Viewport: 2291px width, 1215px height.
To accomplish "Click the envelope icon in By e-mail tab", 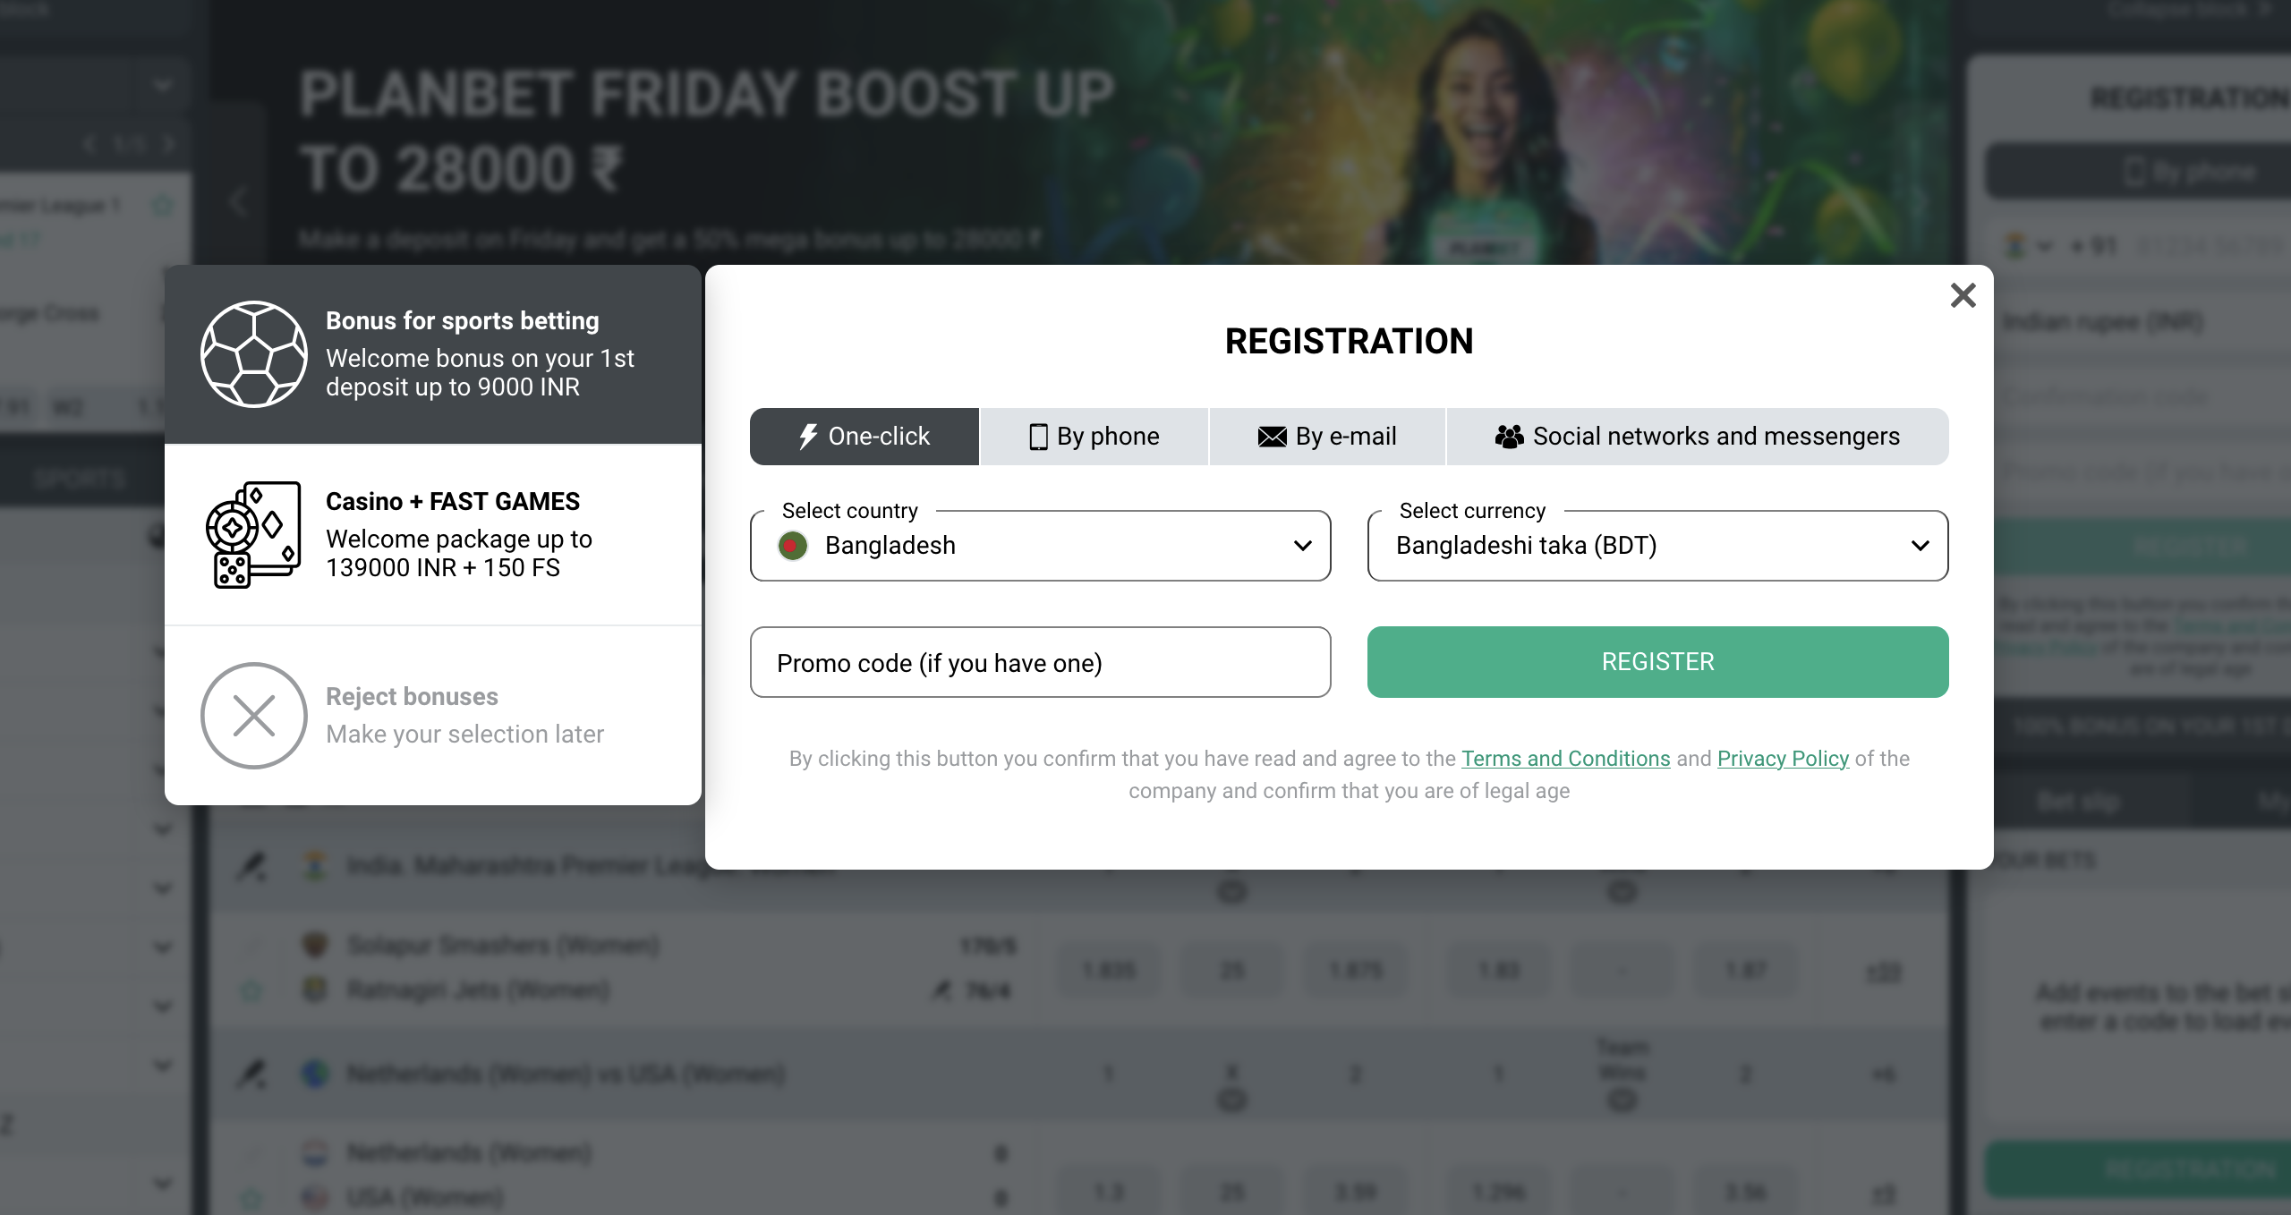I will pyautogui.click(x=1272, y=437).
